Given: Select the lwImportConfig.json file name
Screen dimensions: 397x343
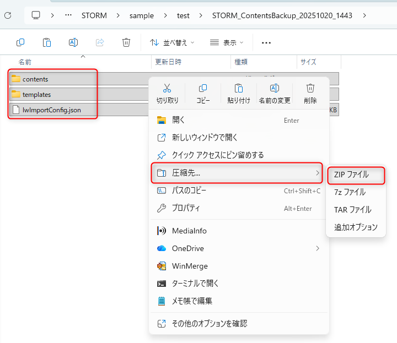Looking at the screenshot, I should [52, 110].
